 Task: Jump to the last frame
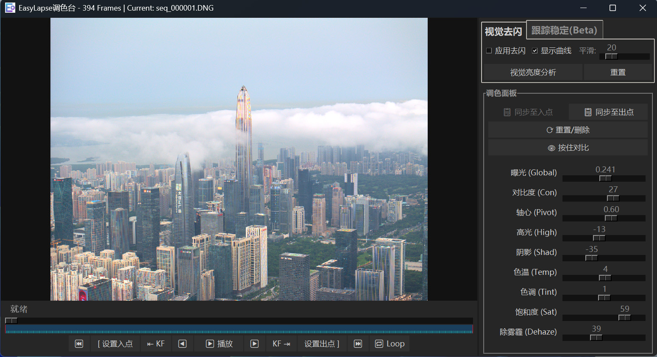(358, 343)
